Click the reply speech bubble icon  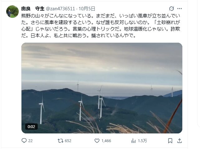click(24, 141)
